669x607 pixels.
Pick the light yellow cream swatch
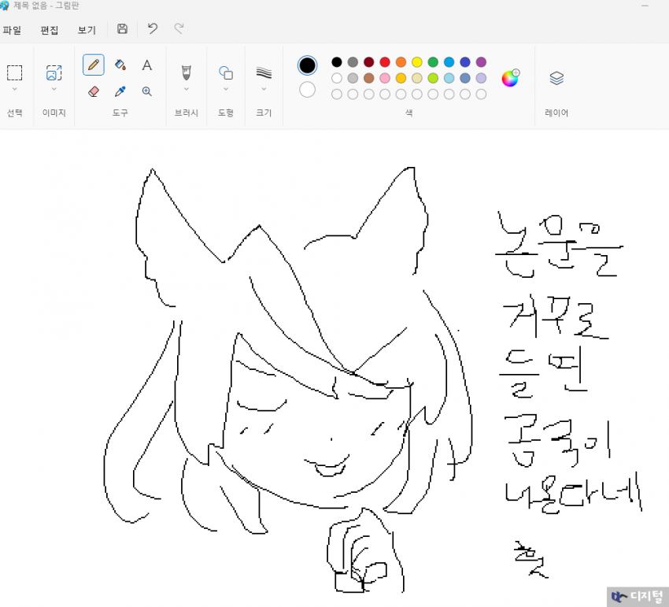(x=417, y=78)
